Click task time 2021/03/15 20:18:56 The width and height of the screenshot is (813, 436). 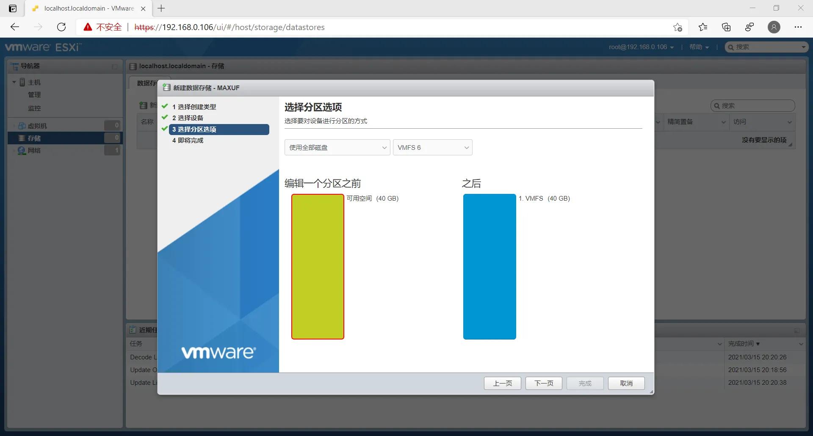click(757, 370)
